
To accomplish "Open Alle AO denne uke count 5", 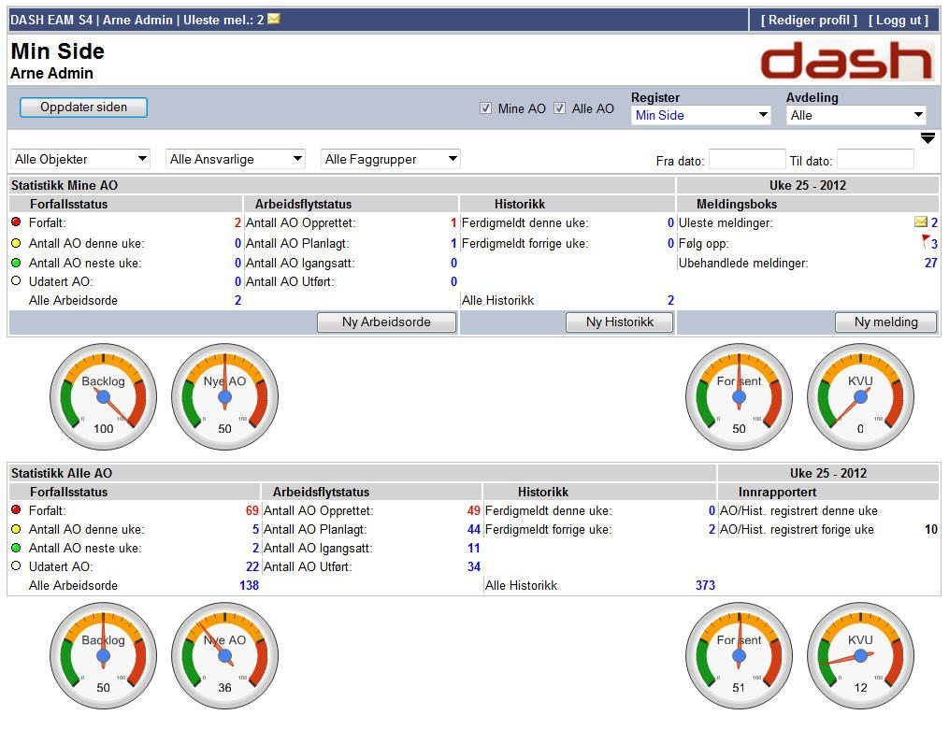I will (x=256, y=529).
